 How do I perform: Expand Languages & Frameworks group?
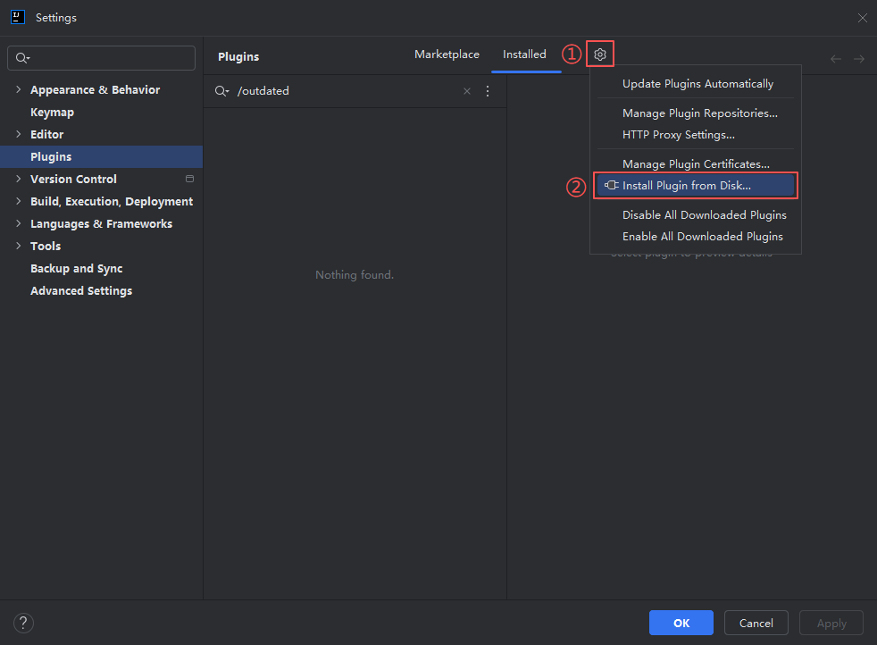18,223
